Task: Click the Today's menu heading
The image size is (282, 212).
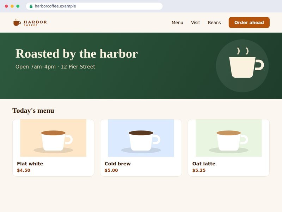Action: [33, 111]
